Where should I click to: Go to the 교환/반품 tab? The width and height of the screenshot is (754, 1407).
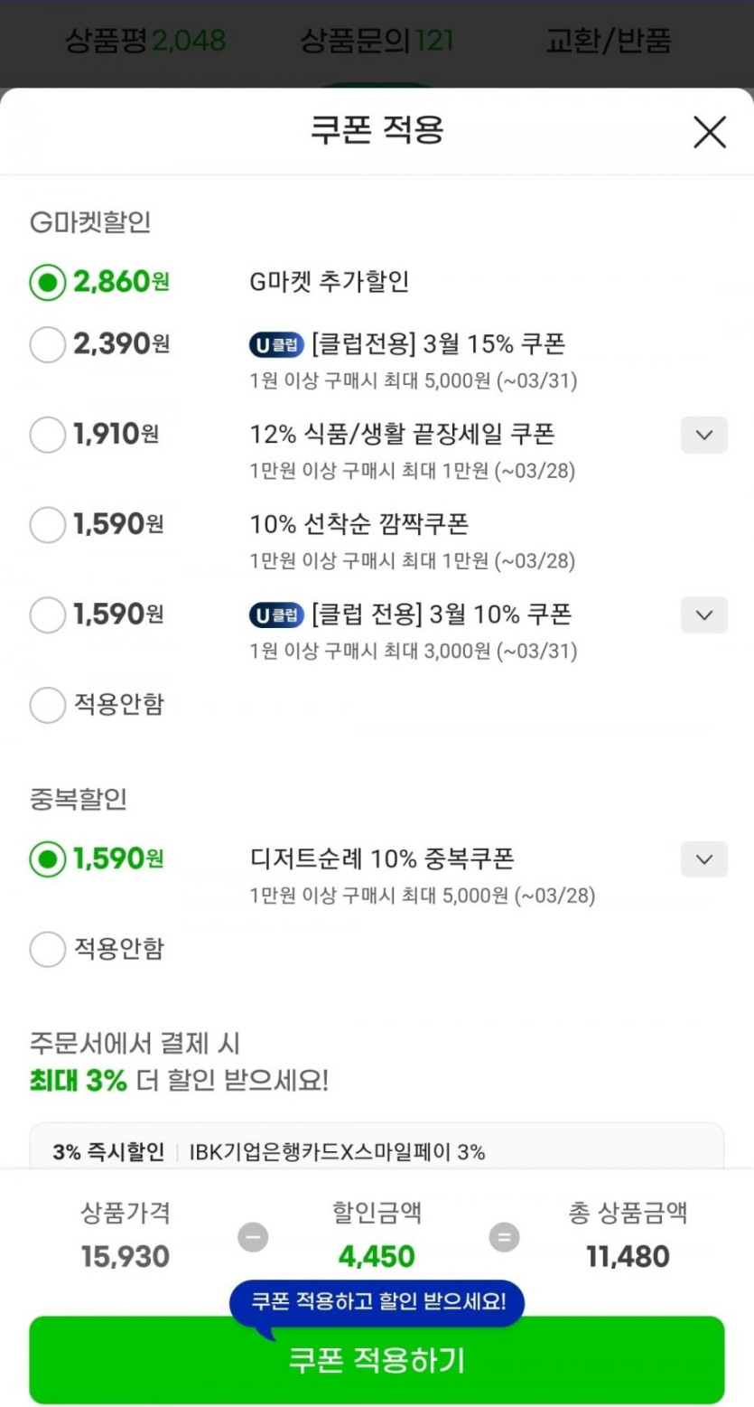608,41
